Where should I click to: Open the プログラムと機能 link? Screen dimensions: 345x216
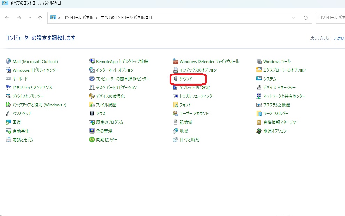(x=276, y=105)
